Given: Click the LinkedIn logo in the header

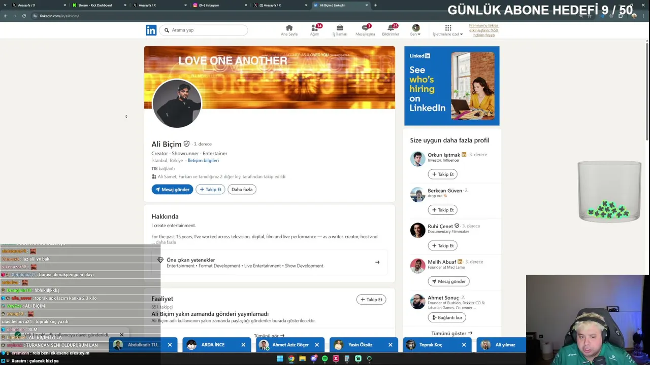Looking at the screenshot, I should (151, 30).
